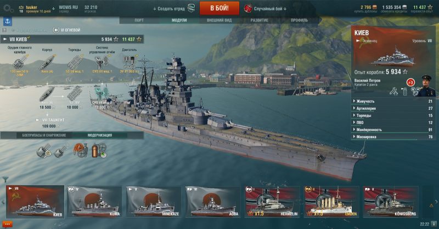Select the СУО VII мод. 2 fire control icon

(x=102, y=93)
